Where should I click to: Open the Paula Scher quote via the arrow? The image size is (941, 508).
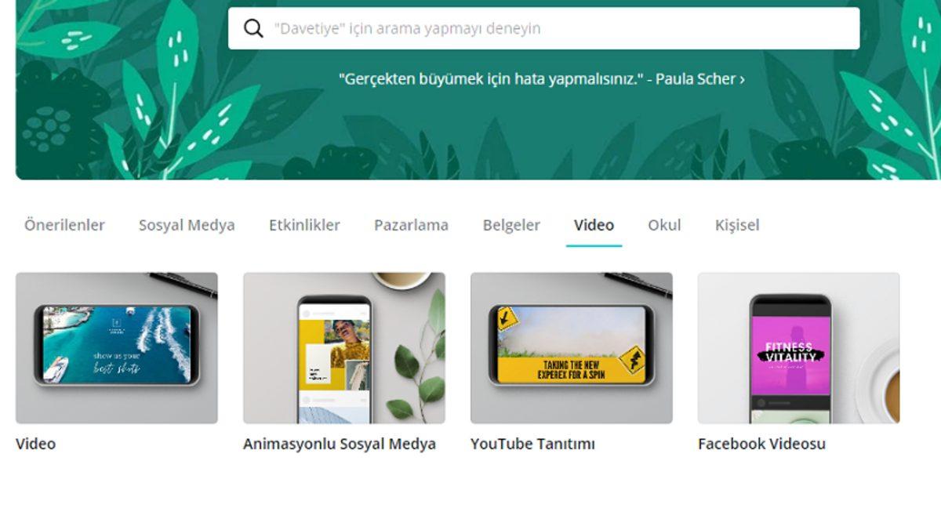[739, 78]
